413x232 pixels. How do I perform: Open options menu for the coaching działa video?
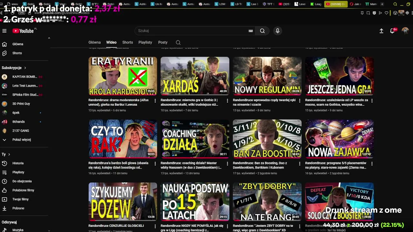point(227,164)
